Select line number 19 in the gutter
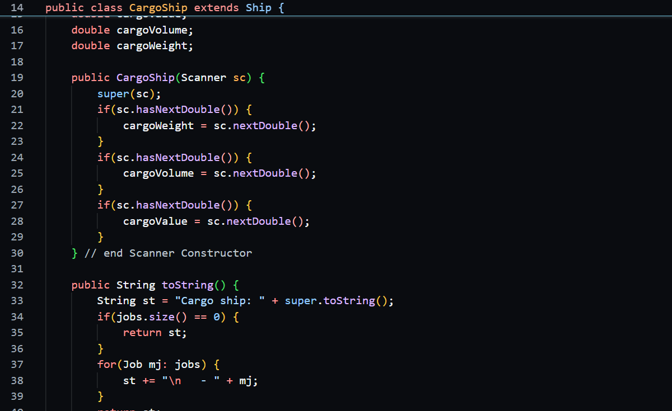The height and width of the screenshot is (411, 672). tap(17, 78)
